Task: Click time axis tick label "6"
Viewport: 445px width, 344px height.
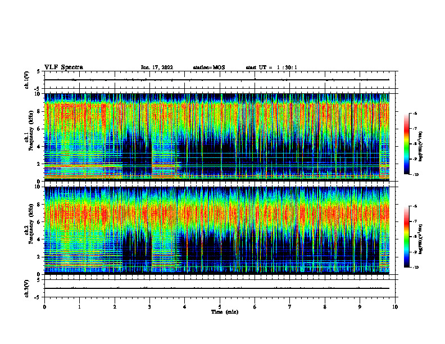Action: pyautogui.click(x=255, y=307)
